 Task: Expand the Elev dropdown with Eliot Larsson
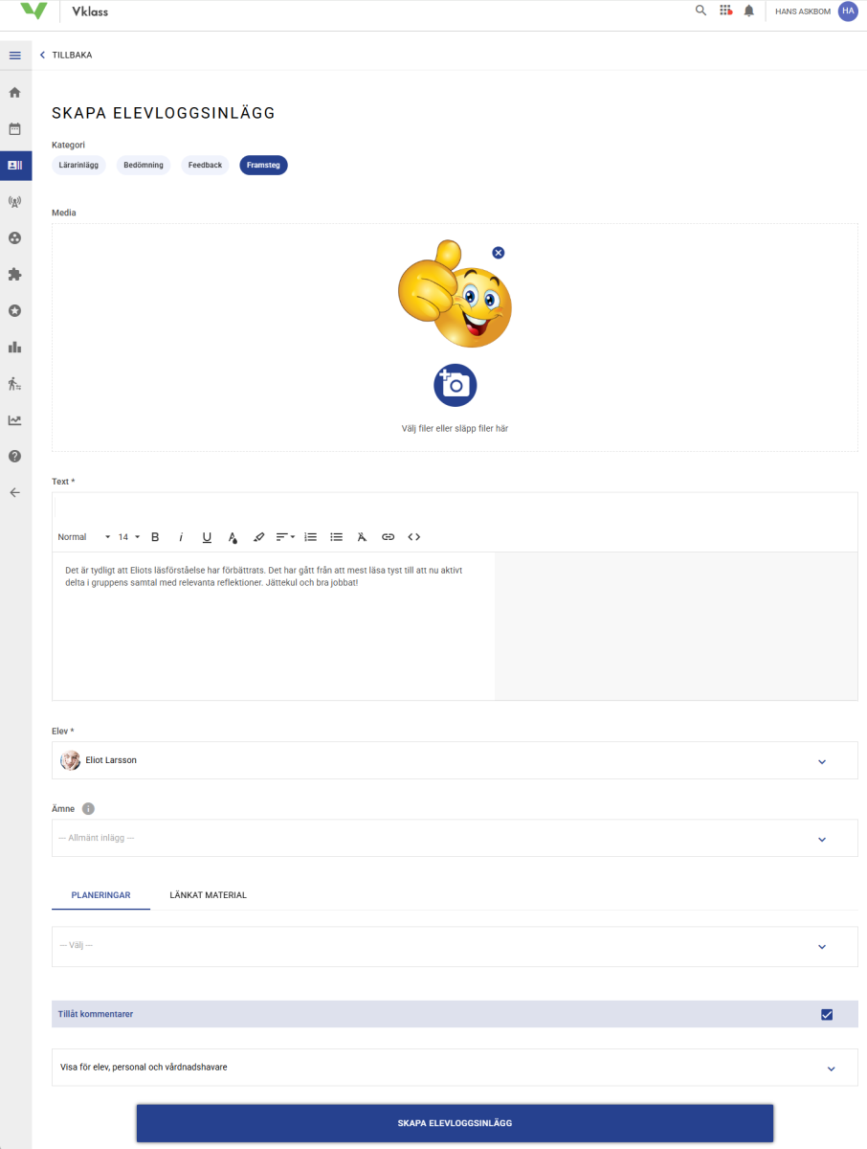(455, 760)
